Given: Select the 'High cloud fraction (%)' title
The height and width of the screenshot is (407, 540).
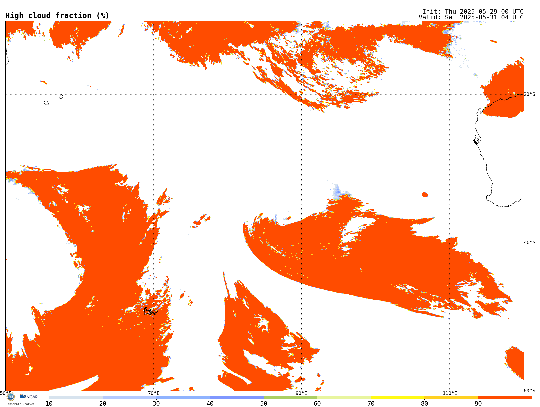Looking at the screenshot, I should (57, 16).
